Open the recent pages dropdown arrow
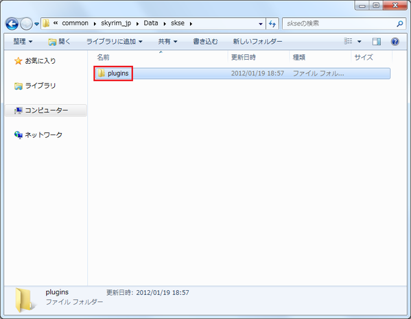Screen dimensions: 411x319 [x=36, y=24]
